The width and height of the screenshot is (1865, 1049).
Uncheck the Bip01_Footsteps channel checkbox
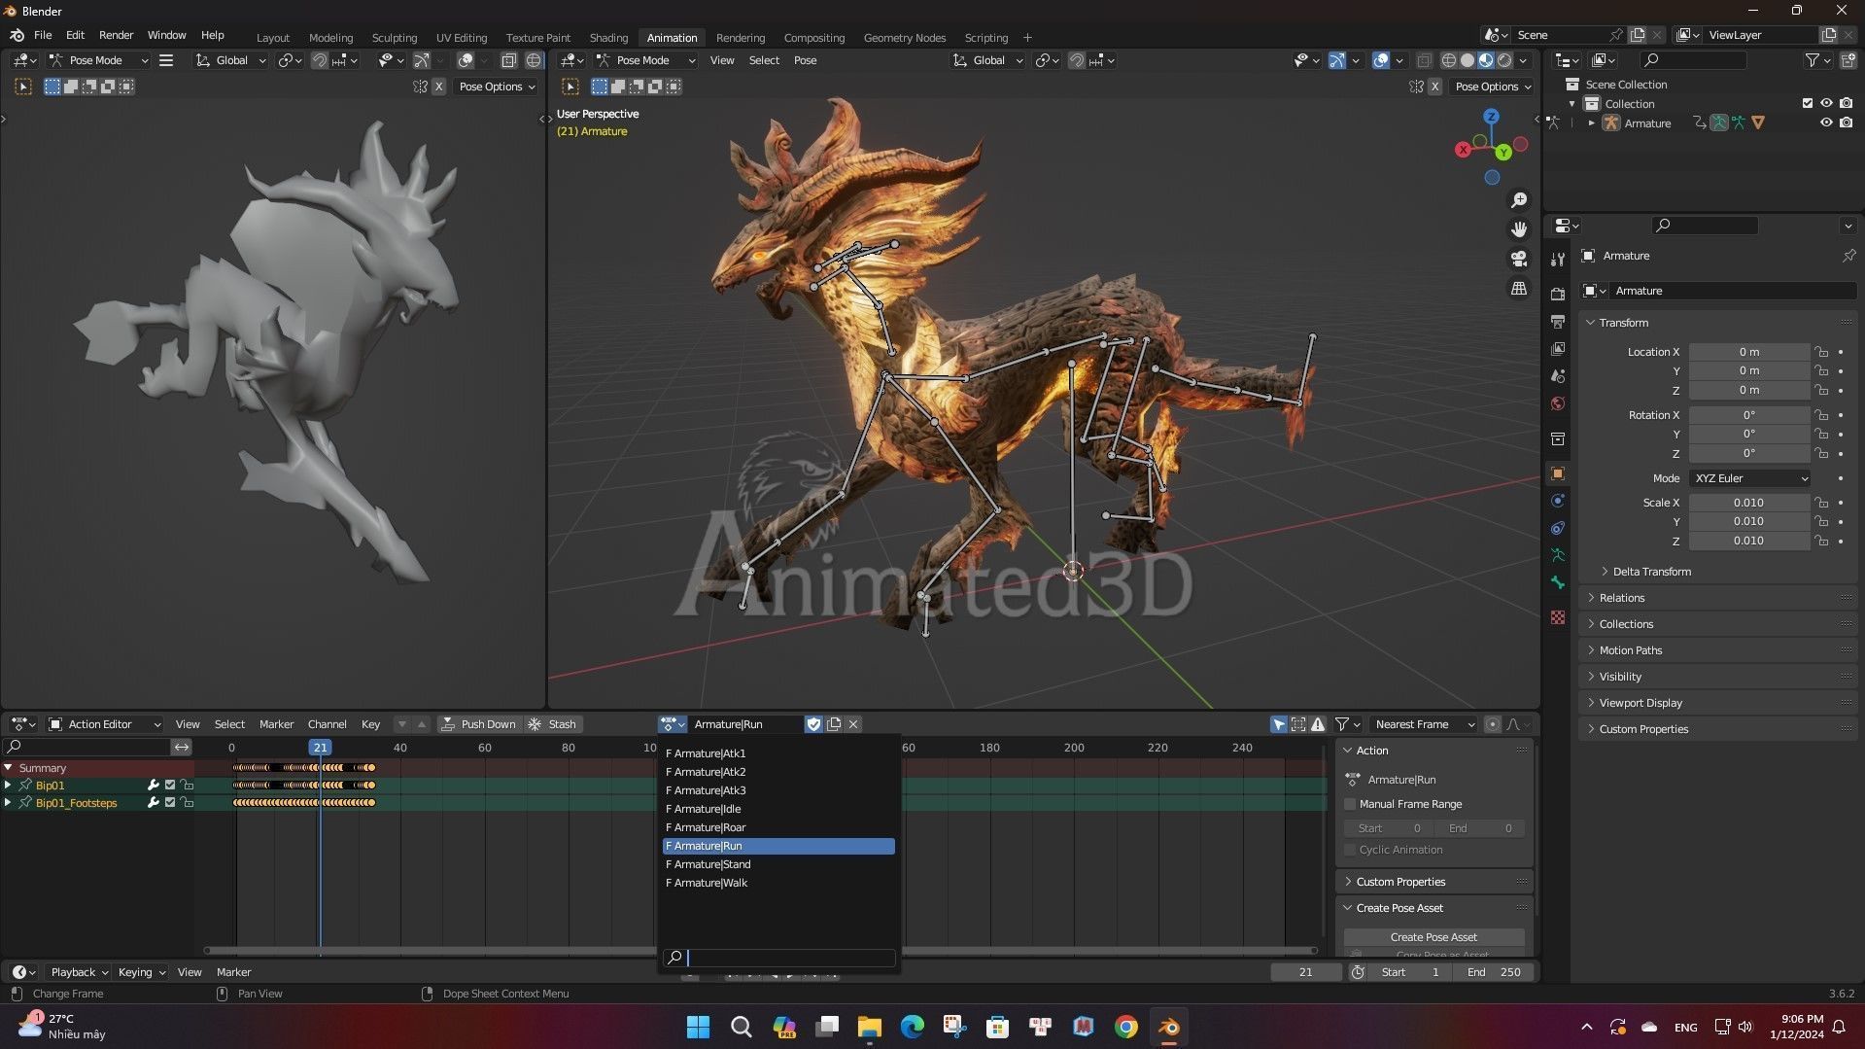click(170, 803)
